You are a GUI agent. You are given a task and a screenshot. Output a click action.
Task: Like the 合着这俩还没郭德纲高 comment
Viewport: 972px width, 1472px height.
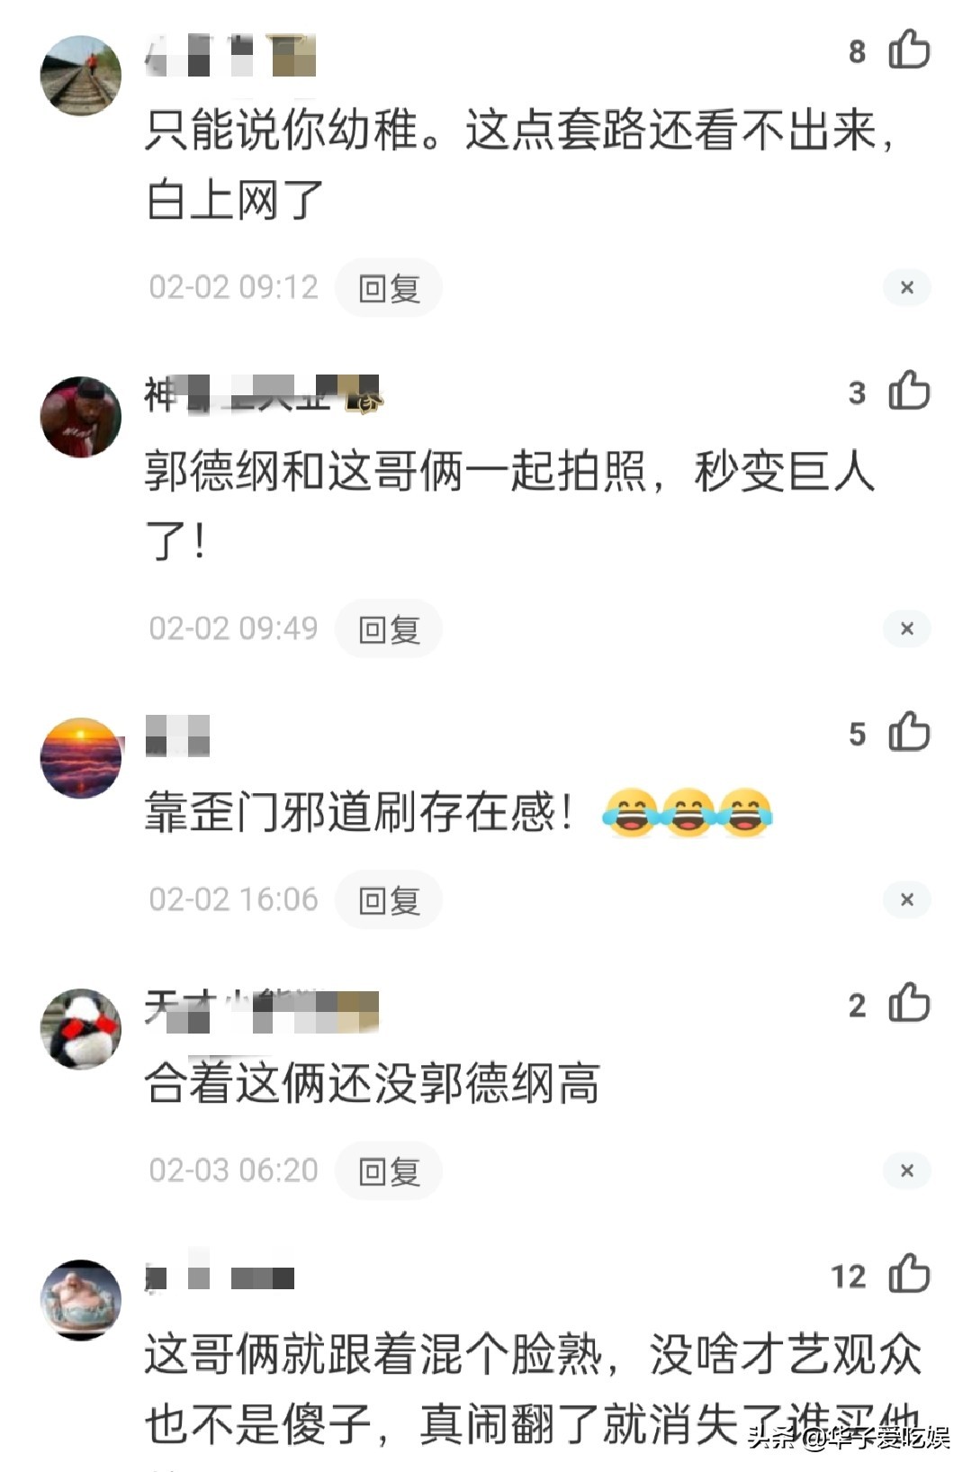pyautogui.click(x=909, y=1003)
